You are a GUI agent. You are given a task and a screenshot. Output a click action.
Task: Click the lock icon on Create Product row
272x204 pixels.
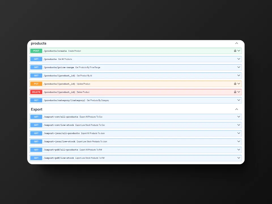[x=235, y=51]
